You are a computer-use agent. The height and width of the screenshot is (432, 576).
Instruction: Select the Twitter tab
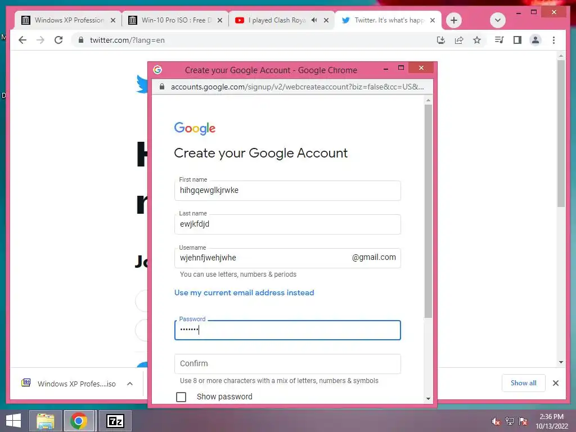(388, 20)
